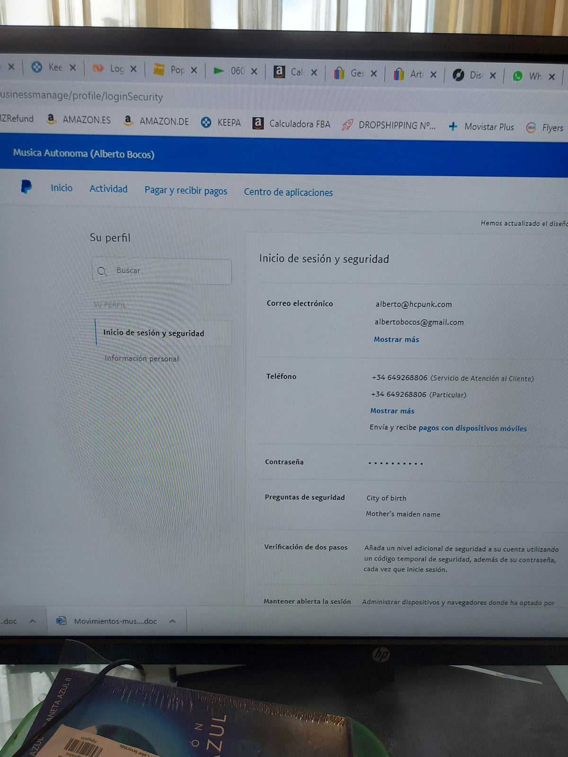Click the Buscar search field

point(162,271)
